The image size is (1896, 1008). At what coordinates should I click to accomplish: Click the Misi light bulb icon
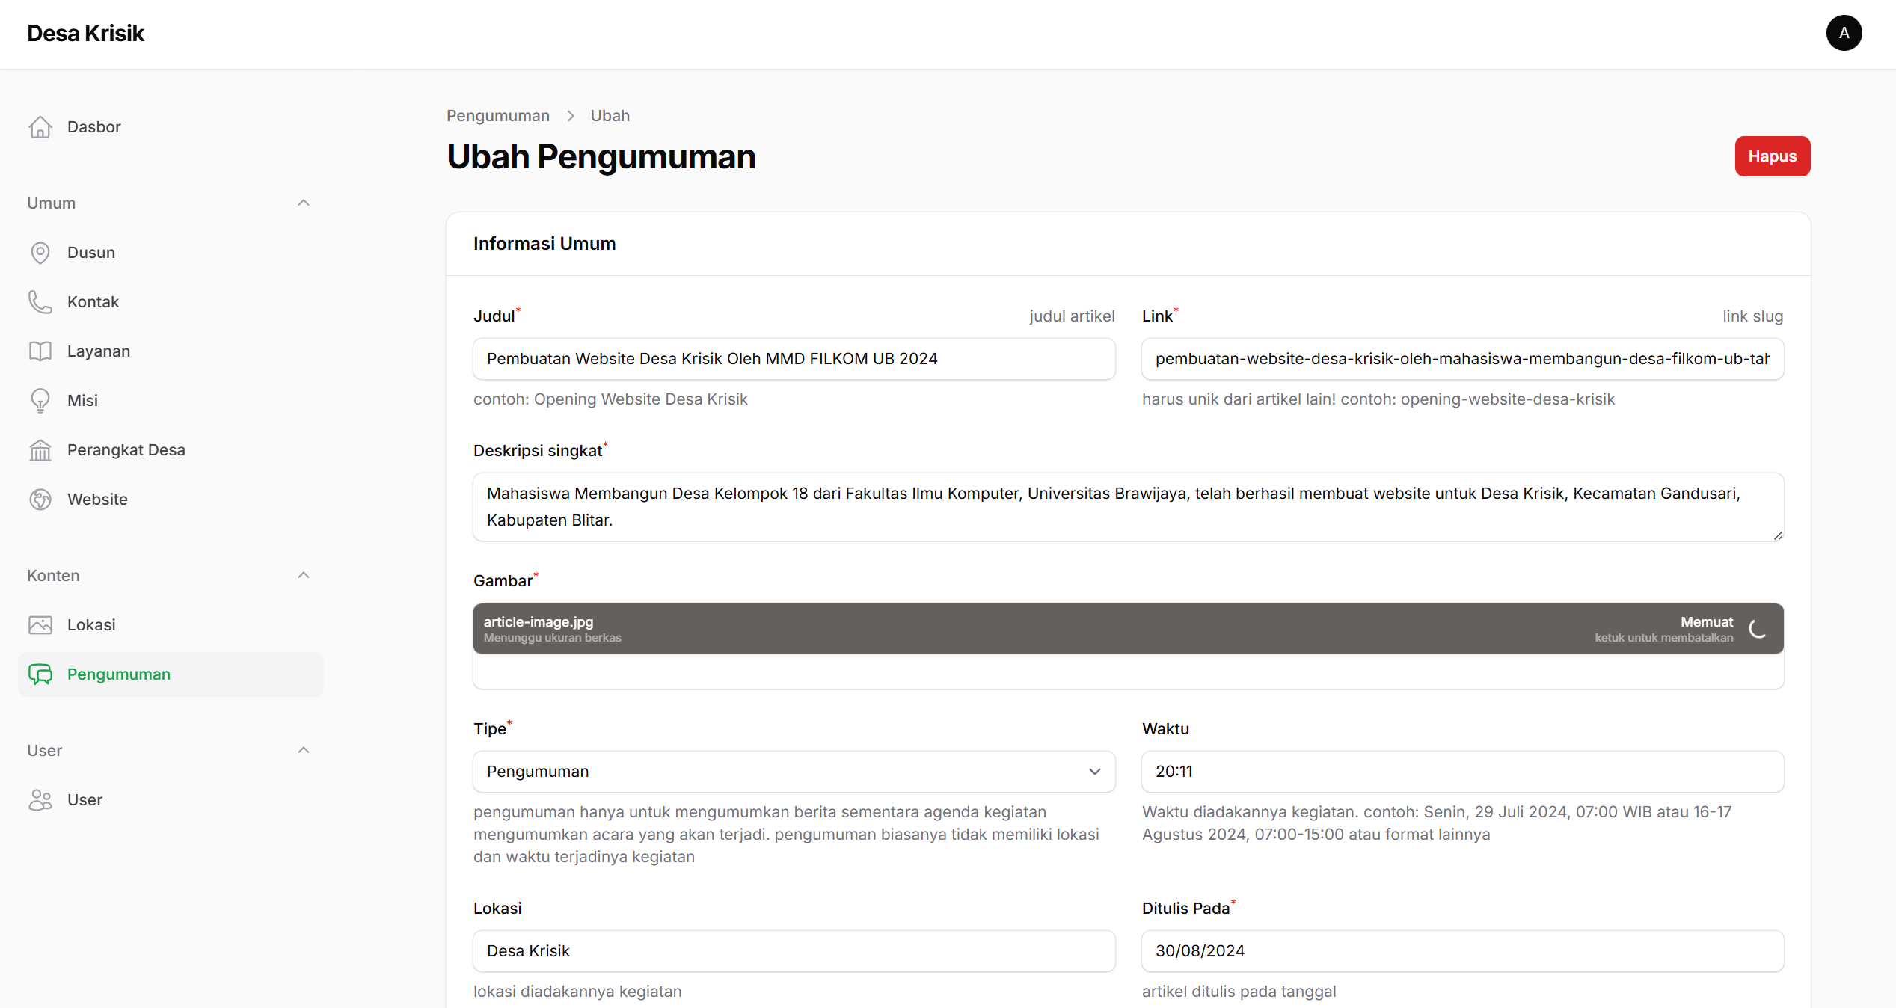tap(40, 401)
